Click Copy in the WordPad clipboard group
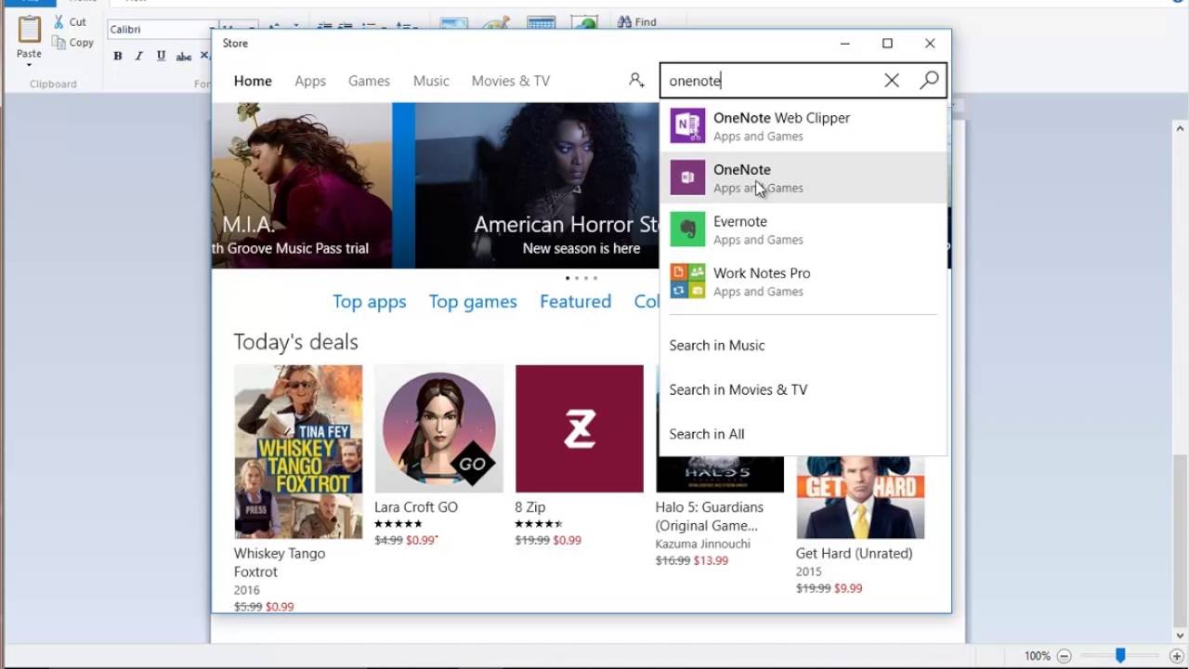 pyautogui.click(x=73, y=42)
